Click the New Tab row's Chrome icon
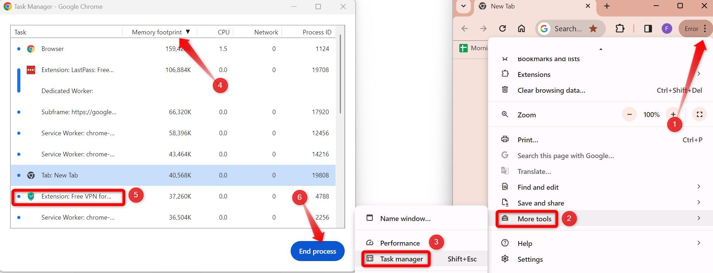713x273 pixels. (31, 175)
